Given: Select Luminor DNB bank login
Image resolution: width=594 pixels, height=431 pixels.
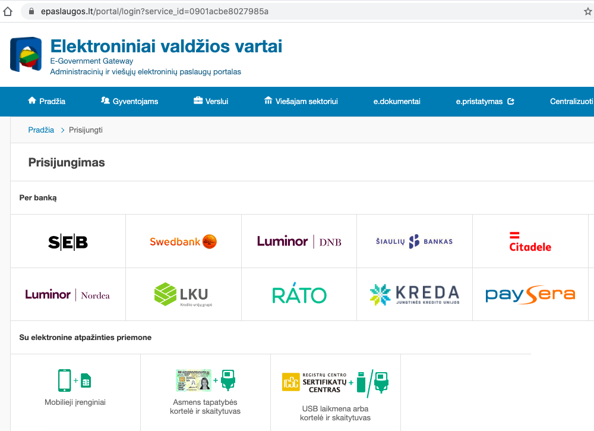Looking at the screenshot, I should point(299,241).
